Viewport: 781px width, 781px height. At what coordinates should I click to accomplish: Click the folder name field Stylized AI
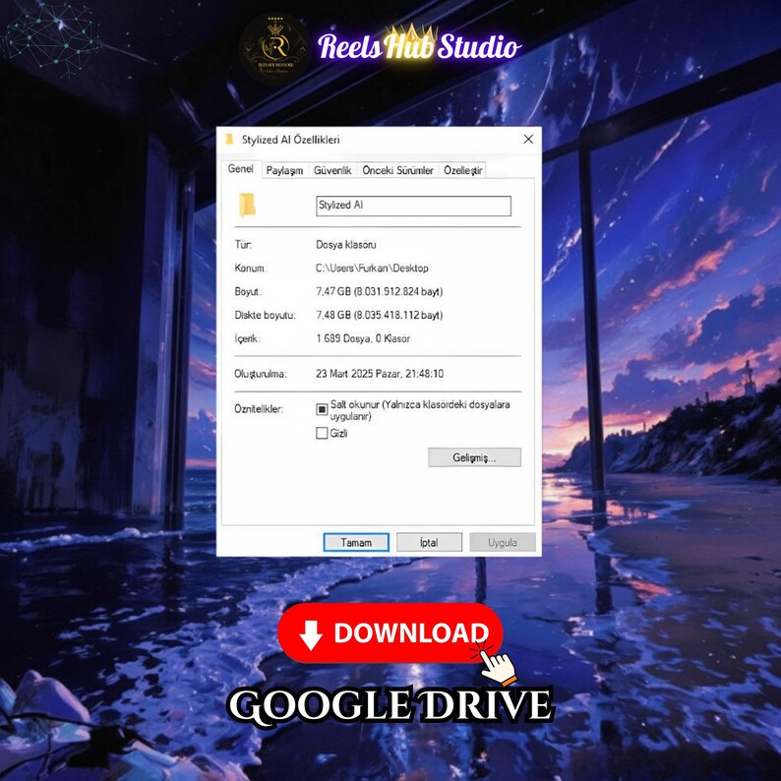coord(413,206)
